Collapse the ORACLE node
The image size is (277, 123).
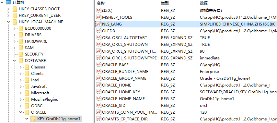[x=21, y=112]
